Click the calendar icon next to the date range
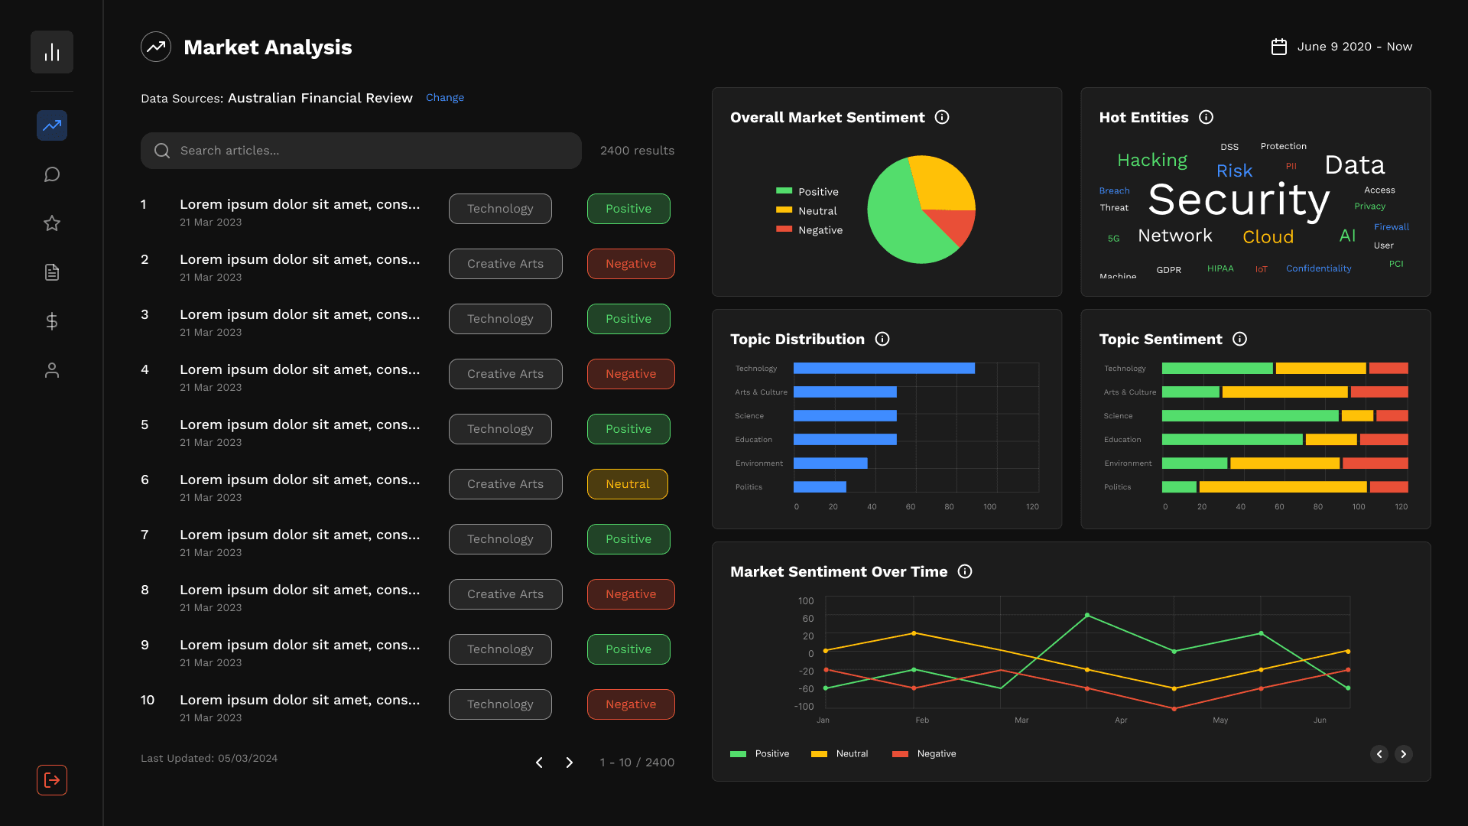 tap(1279, 47)
